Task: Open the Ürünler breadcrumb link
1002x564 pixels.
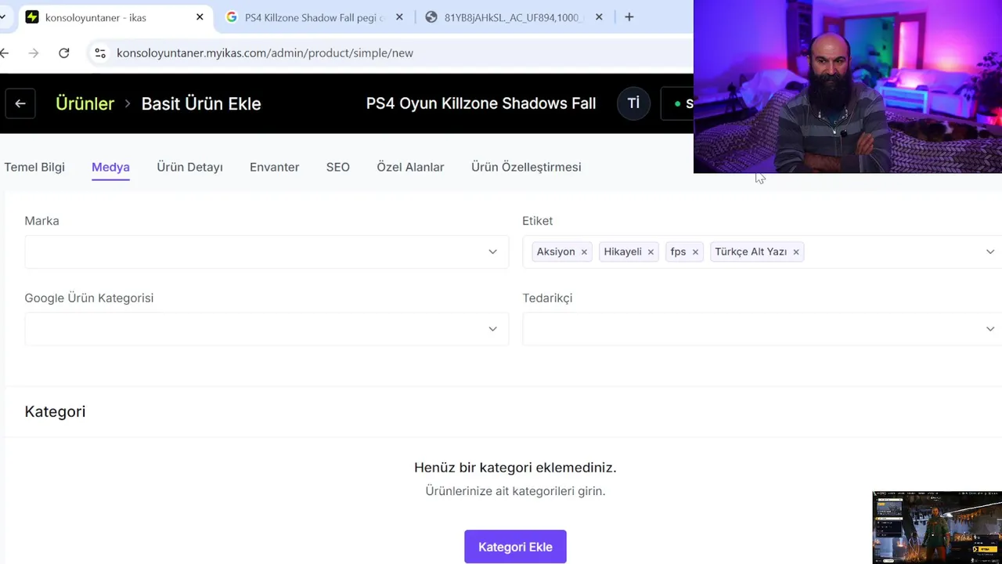Action: tap(85, 103)
